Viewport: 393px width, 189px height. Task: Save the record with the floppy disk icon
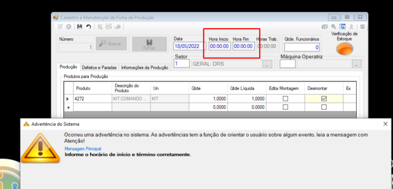click(80, 26)
